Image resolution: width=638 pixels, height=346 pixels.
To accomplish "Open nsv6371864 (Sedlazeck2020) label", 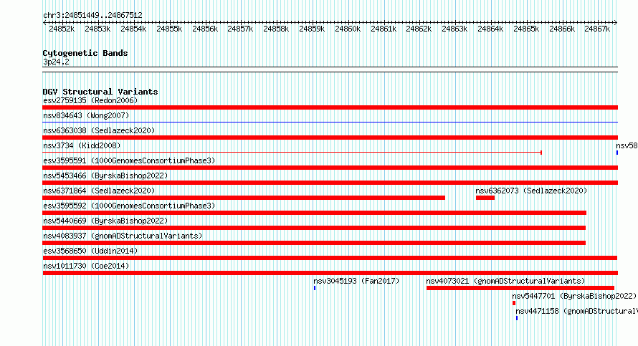I will pos(99,191).
